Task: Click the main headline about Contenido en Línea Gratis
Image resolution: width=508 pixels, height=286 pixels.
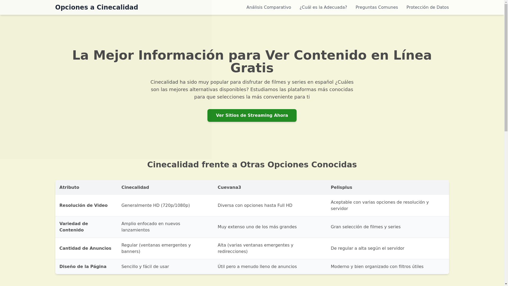Action: click(252, 61)
